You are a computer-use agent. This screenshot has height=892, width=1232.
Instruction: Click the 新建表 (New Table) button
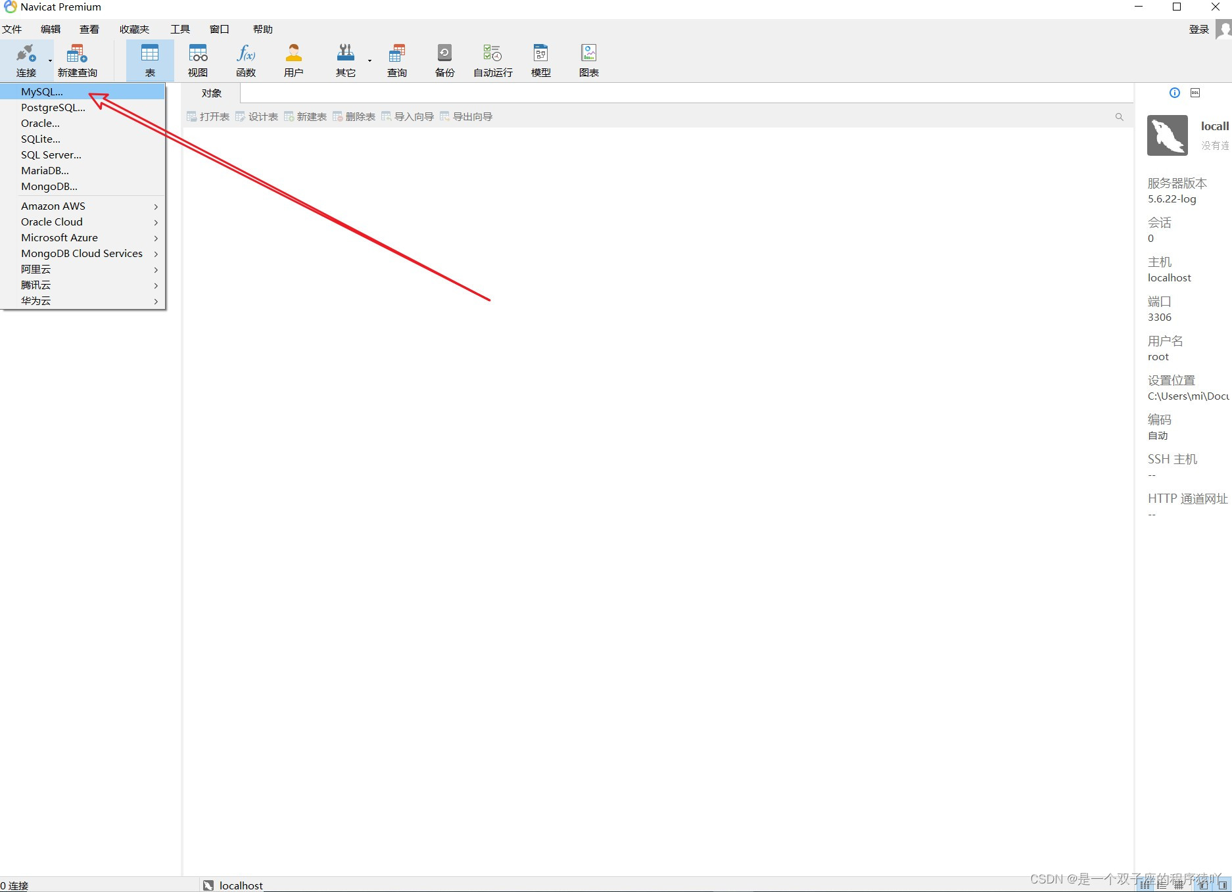pos(305,116)
